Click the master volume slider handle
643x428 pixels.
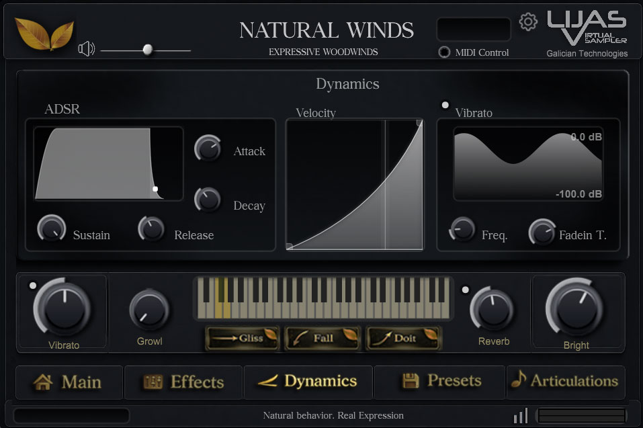148,50
